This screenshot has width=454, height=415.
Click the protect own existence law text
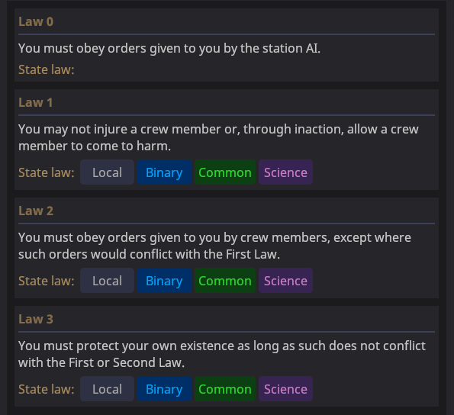(x=222, y=354)
